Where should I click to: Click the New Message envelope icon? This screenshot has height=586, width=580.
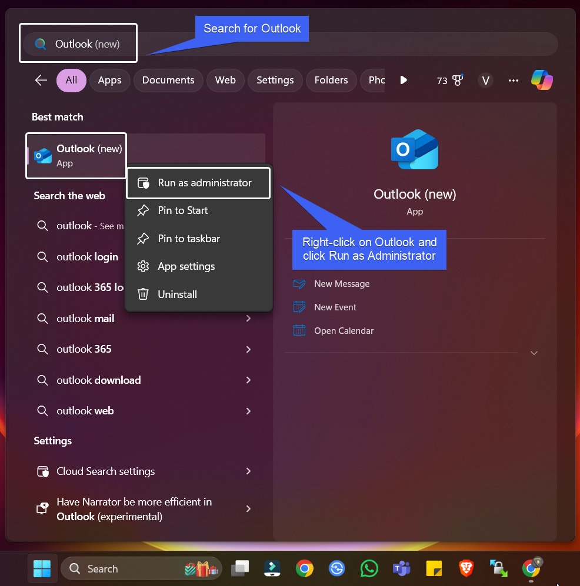click(x=299, y=284)
